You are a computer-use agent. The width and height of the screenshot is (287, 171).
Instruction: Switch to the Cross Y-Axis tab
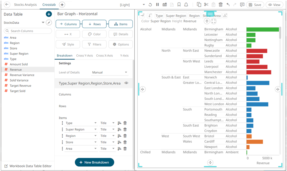click(x=84, y=55)
